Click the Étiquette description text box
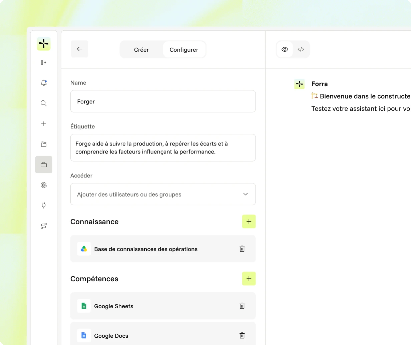Viewport: 411px width, 345px height. click(163, 148)
